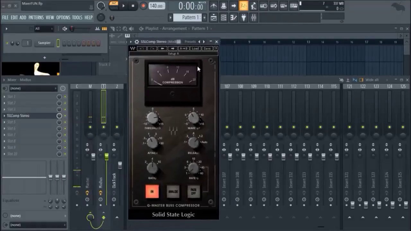Click the Presets label in plugin title bar
411x231 pixels.
click(190, 42)
